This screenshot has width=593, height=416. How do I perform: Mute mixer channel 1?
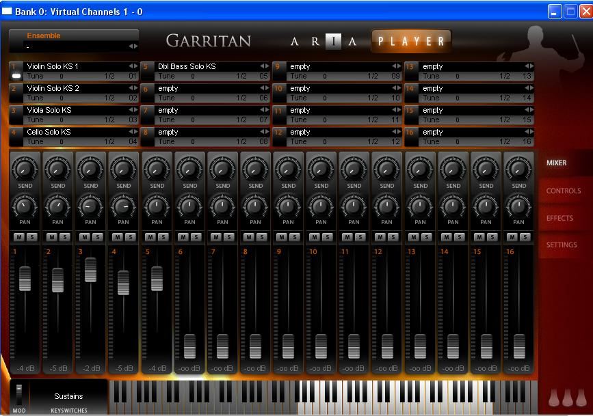pos(18,237)
